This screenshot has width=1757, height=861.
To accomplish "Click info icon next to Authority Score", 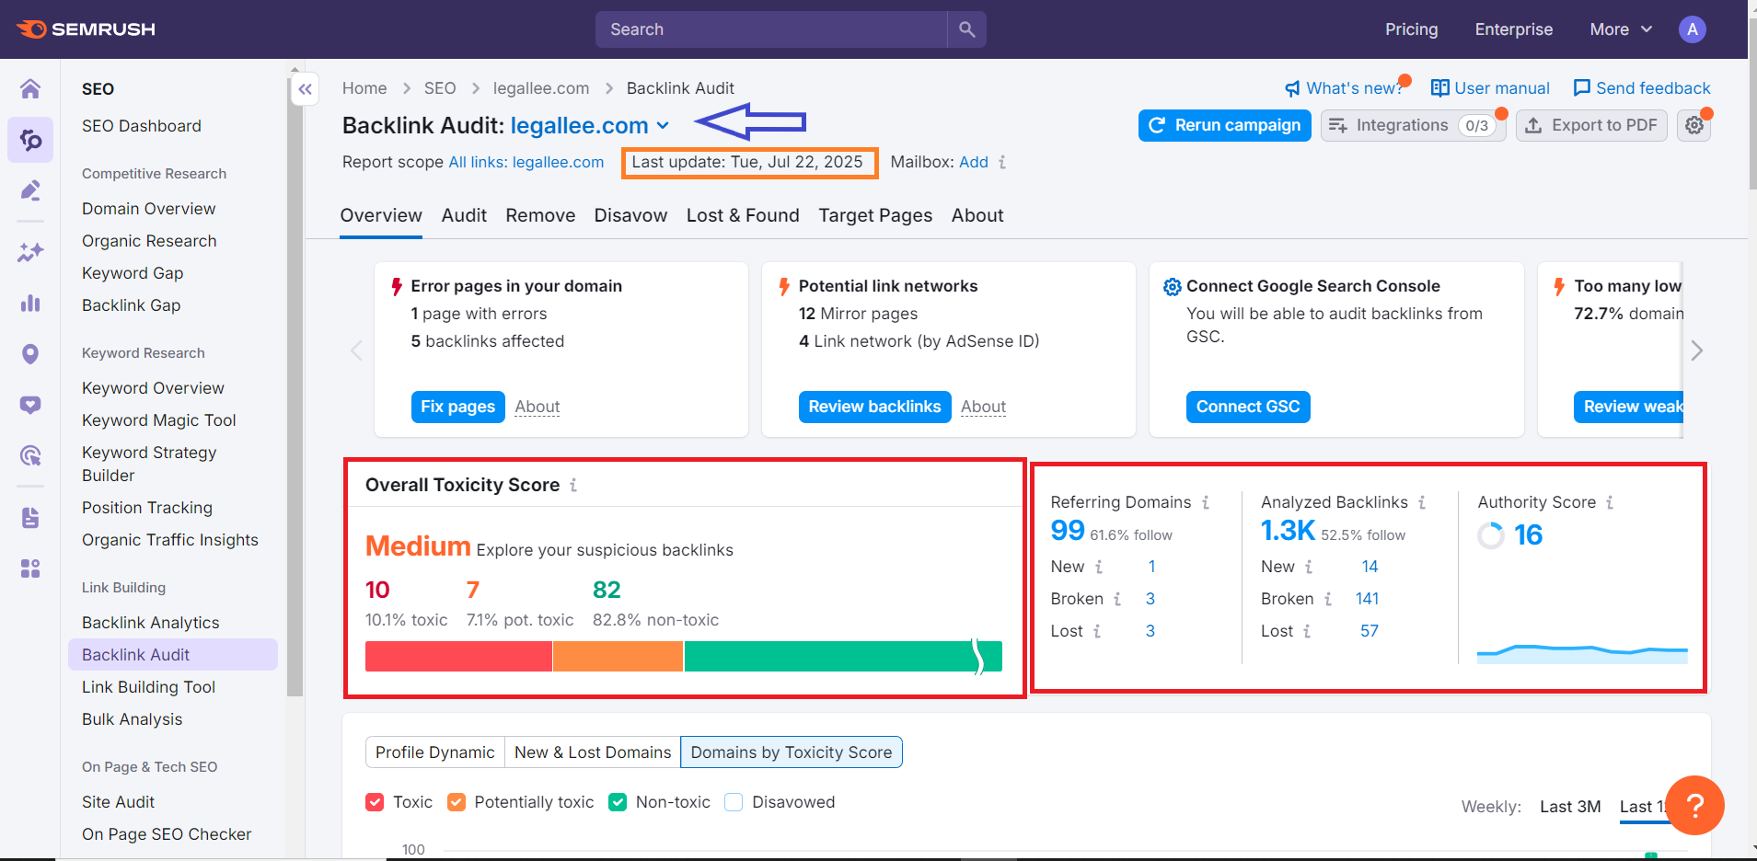I will click(x=1610, y=502).
